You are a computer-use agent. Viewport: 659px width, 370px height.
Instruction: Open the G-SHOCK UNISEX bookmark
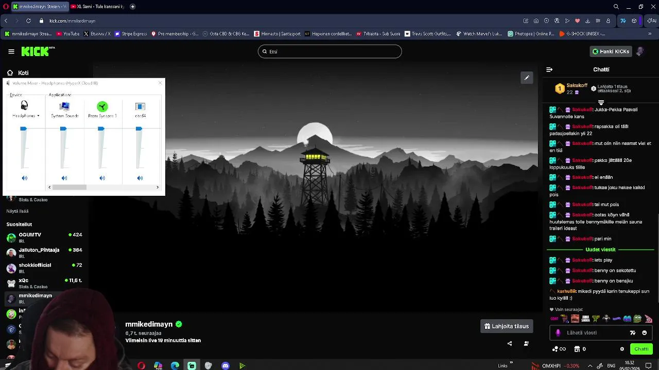point(582,33)
